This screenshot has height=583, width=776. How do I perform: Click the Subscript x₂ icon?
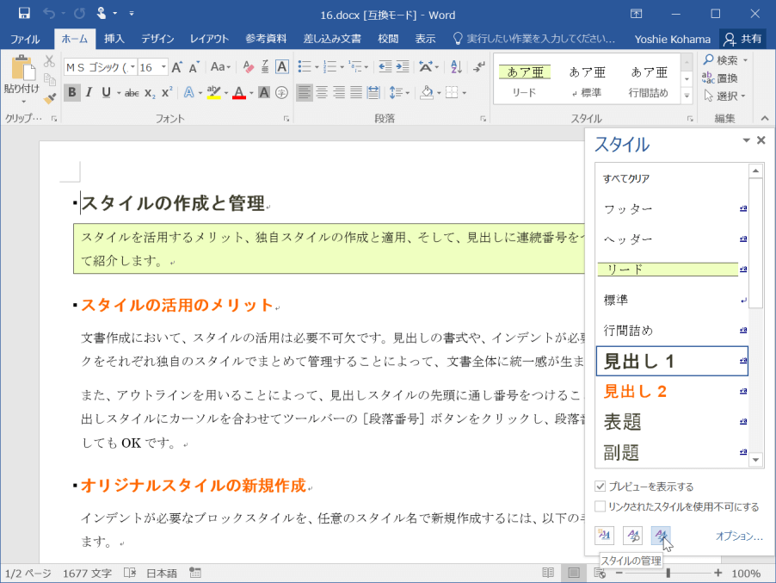[x=150, y=93]
